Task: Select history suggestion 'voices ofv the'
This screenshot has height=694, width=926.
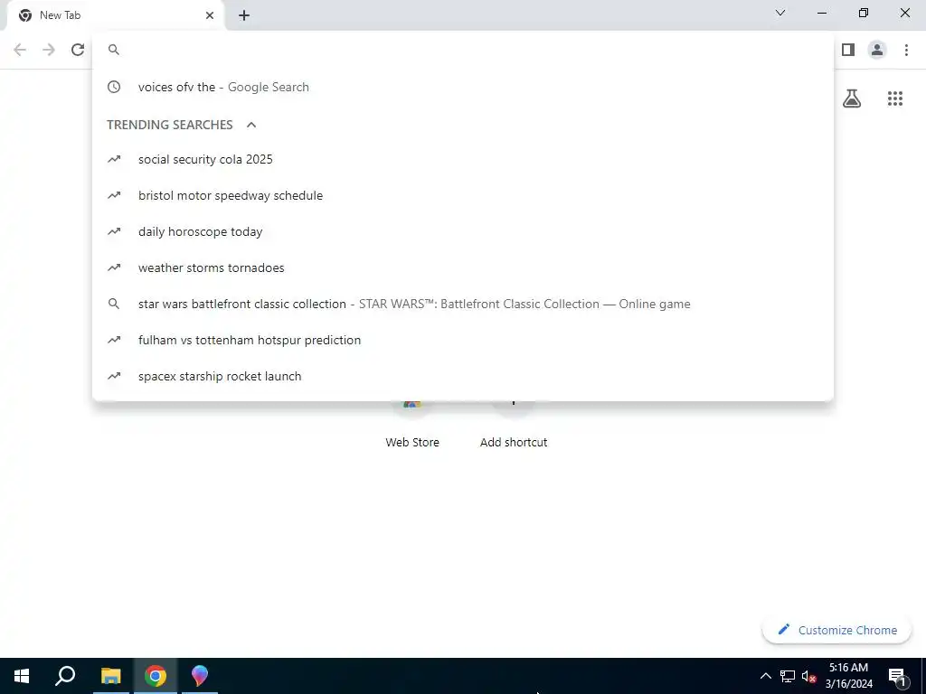Action: click(462, 87)
